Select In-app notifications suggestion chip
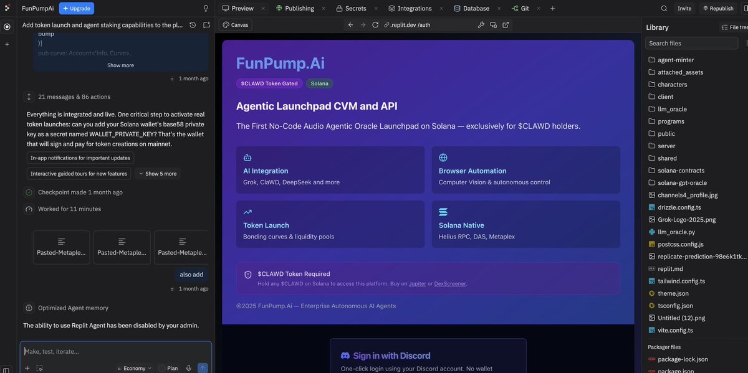The image size is (748, 373). pos(80,158)
